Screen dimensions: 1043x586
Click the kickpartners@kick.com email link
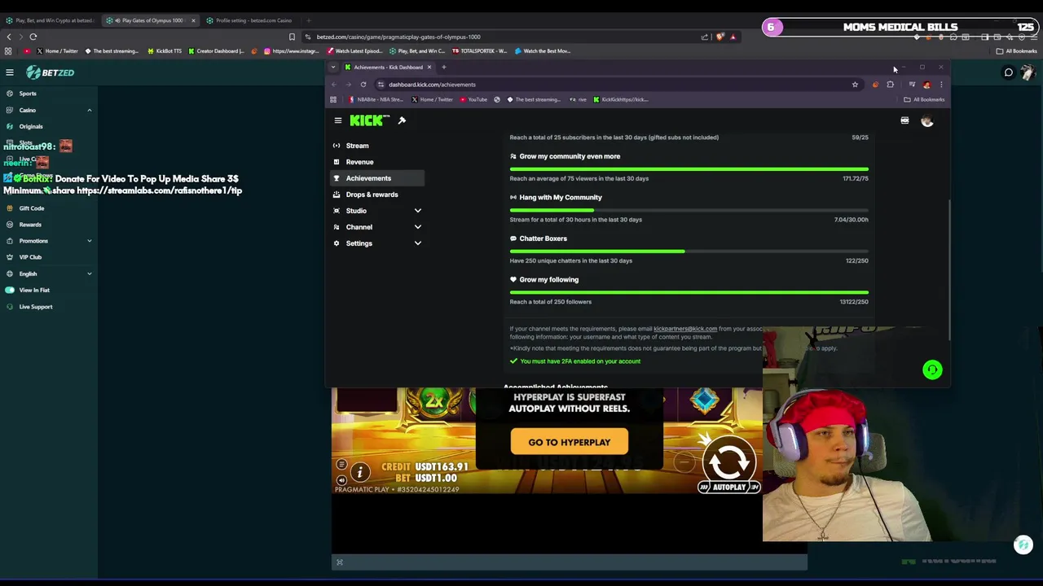(685, 329)
